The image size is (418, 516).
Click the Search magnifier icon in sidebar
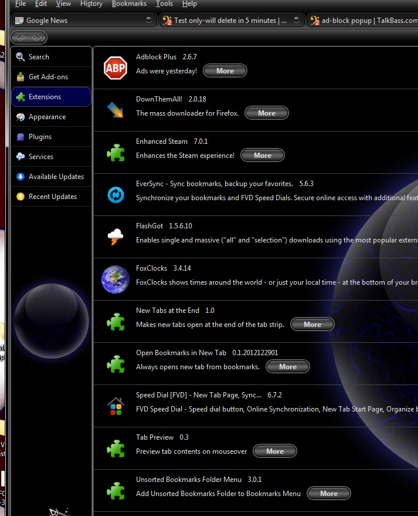(21, 56)
